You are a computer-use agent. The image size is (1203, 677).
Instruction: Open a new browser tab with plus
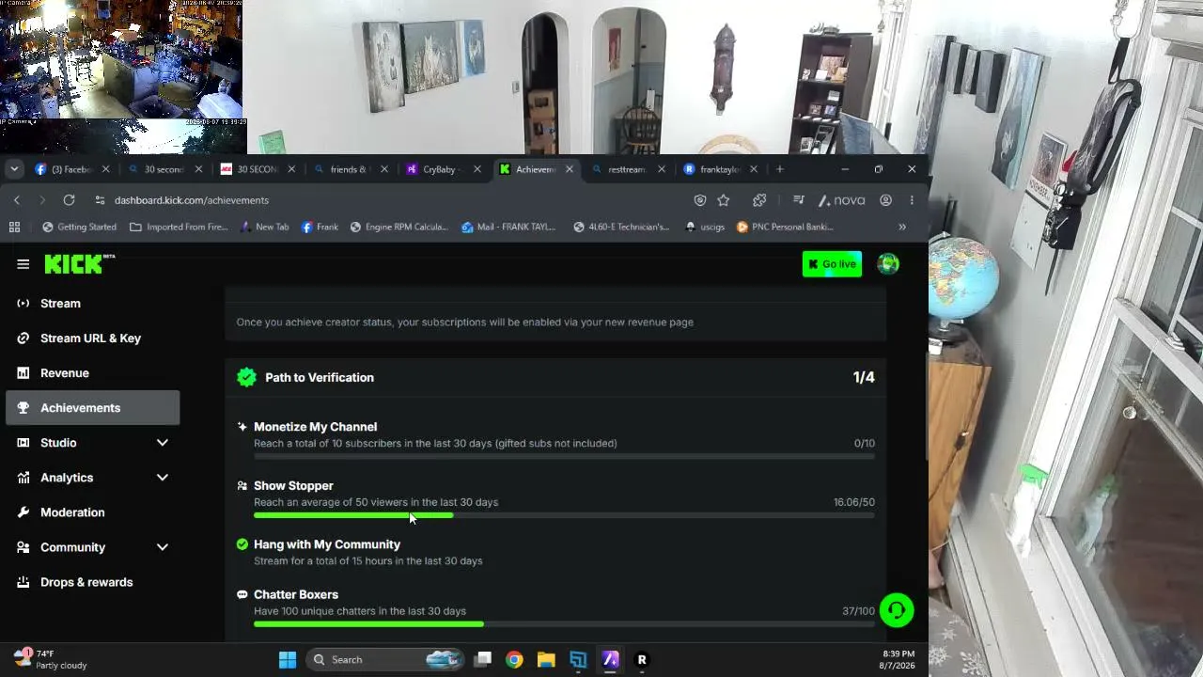coord(779,169)
